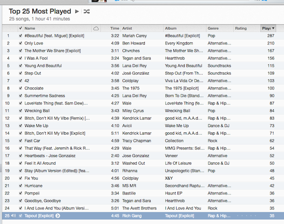Uncheck the Only Love song checkbox
284x224 pixels.
[21, 43]
